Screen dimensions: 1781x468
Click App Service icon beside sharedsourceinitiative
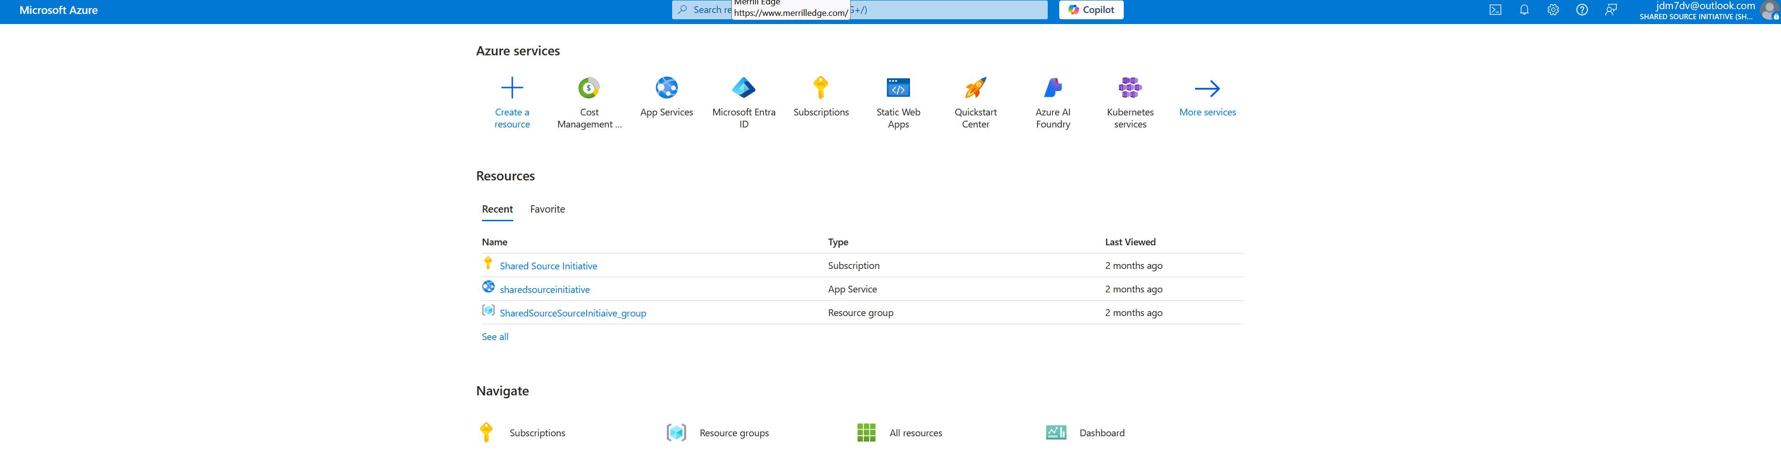[x=488, y=287]
